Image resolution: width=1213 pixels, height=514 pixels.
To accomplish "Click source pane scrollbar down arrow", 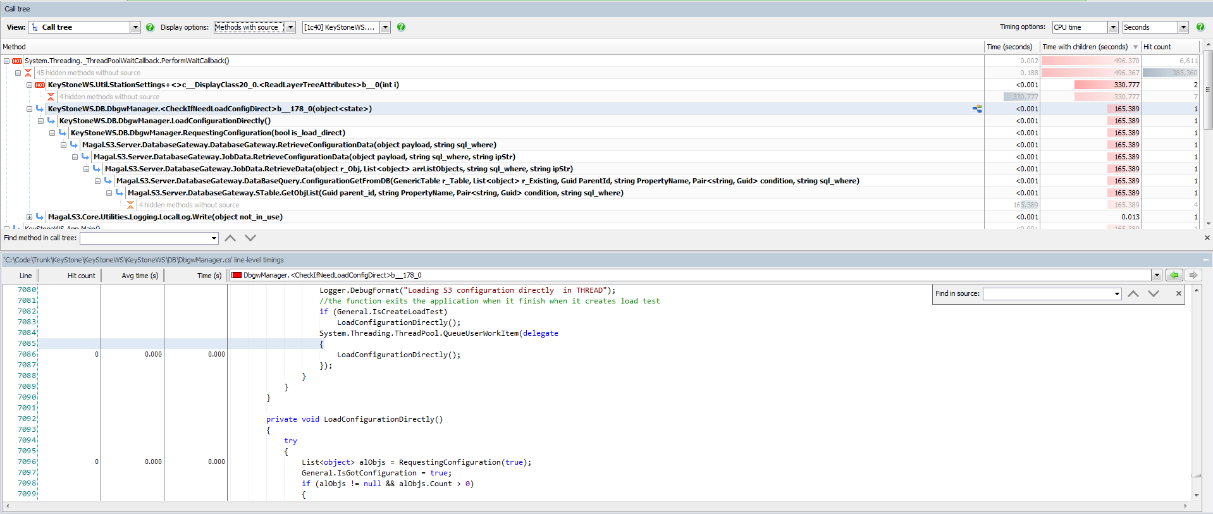I will [1196, 495].
